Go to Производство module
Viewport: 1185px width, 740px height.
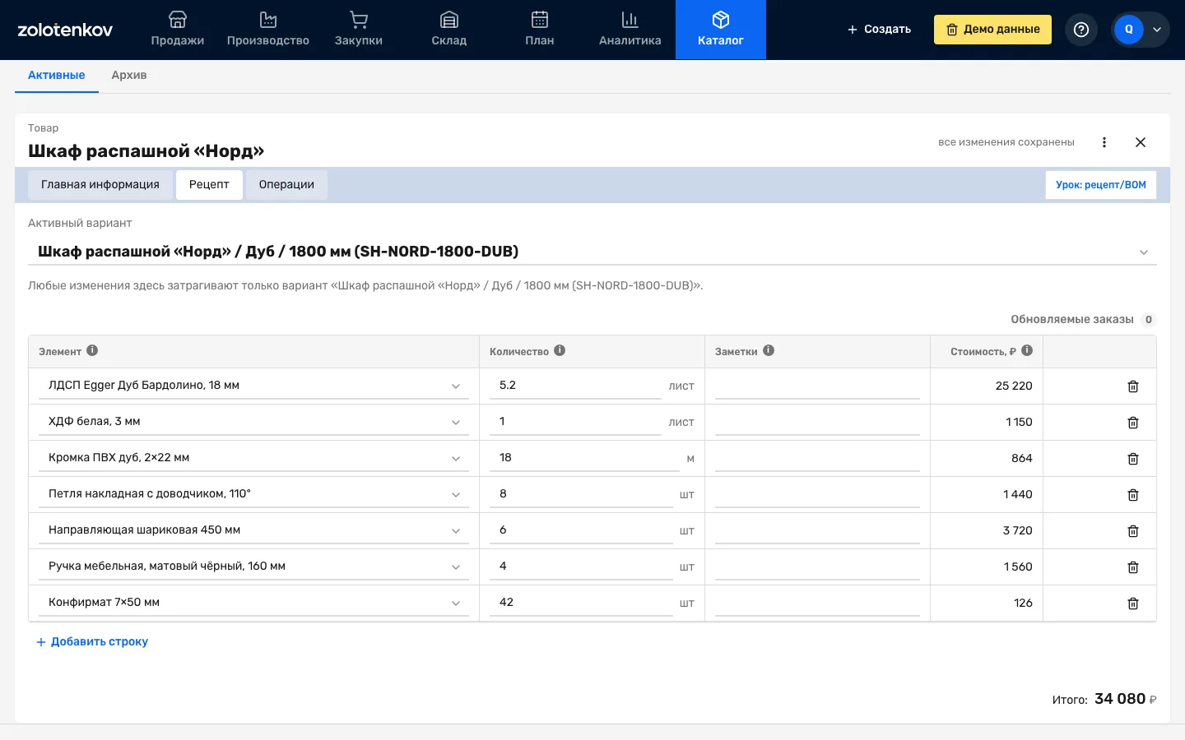pos(268,30)
